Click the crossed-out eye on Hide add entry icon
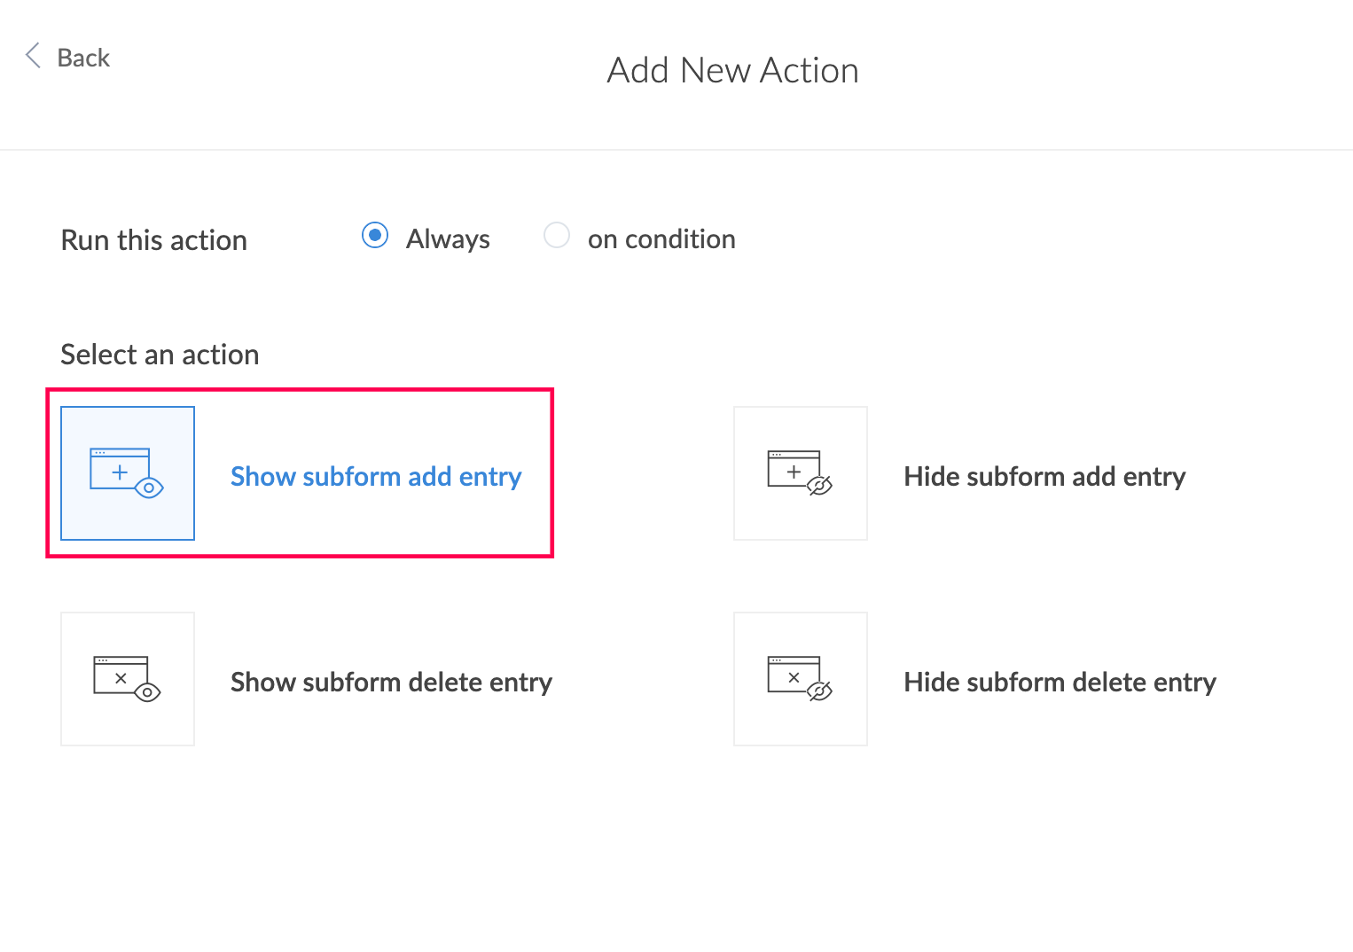Image resolution: width=1353 pixels, height=952 pixels. [x=820, y=485]
